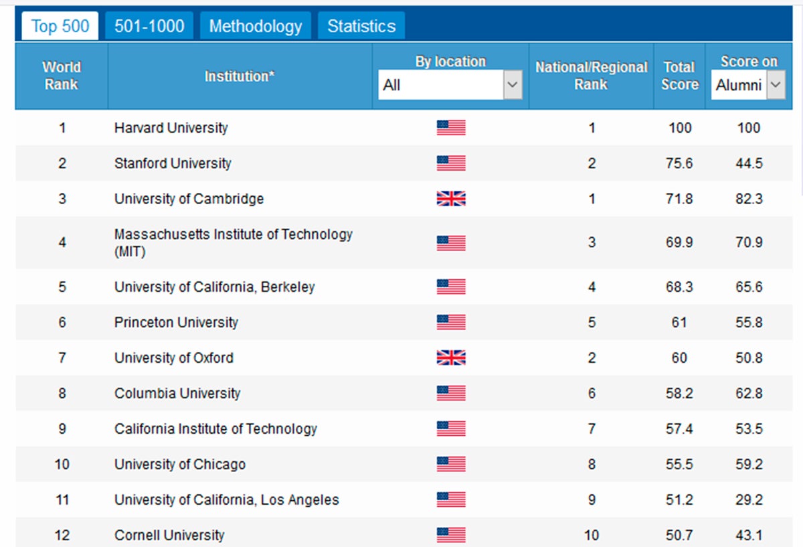Screen dimensions: 803x547
Task: Click the Total Score column header
Action: (x=679, y=76)
